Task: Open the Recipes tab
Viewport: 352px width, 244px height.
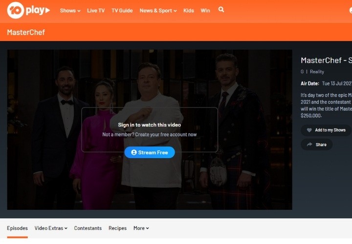Action: click(x=117, y=228)
